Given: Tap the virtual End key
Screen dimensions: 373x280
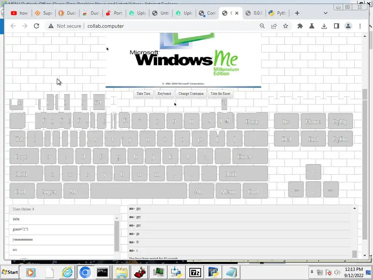Looking at the screenshot, I should [313, 139].
